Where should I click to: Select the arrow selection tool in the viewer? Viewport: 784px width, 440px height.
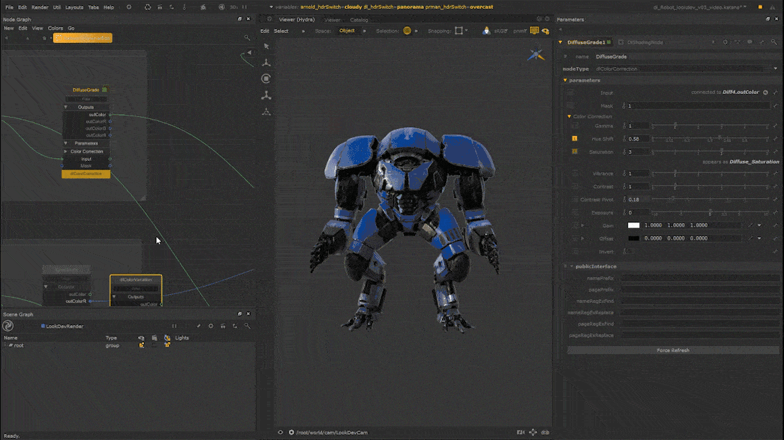[266, 46]
